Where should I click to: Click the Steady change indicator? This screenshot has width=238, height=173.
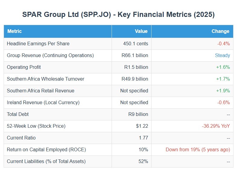click(x=222, y=55)
